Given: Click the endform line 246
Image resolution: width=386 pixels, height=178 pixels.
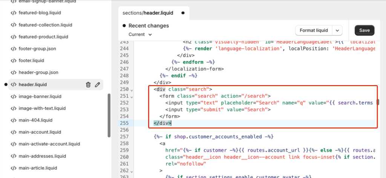Looking at the screenshot, I should tap(193, 62).
